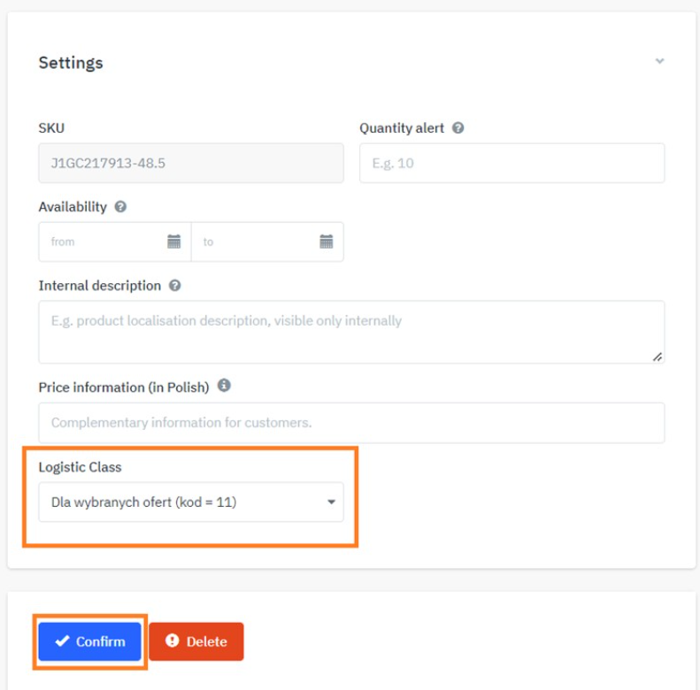The height and width of the screenshot is (690, 700).
Task: Open the Availability 'from' calendar icon
Action: [x=174, y=241]
